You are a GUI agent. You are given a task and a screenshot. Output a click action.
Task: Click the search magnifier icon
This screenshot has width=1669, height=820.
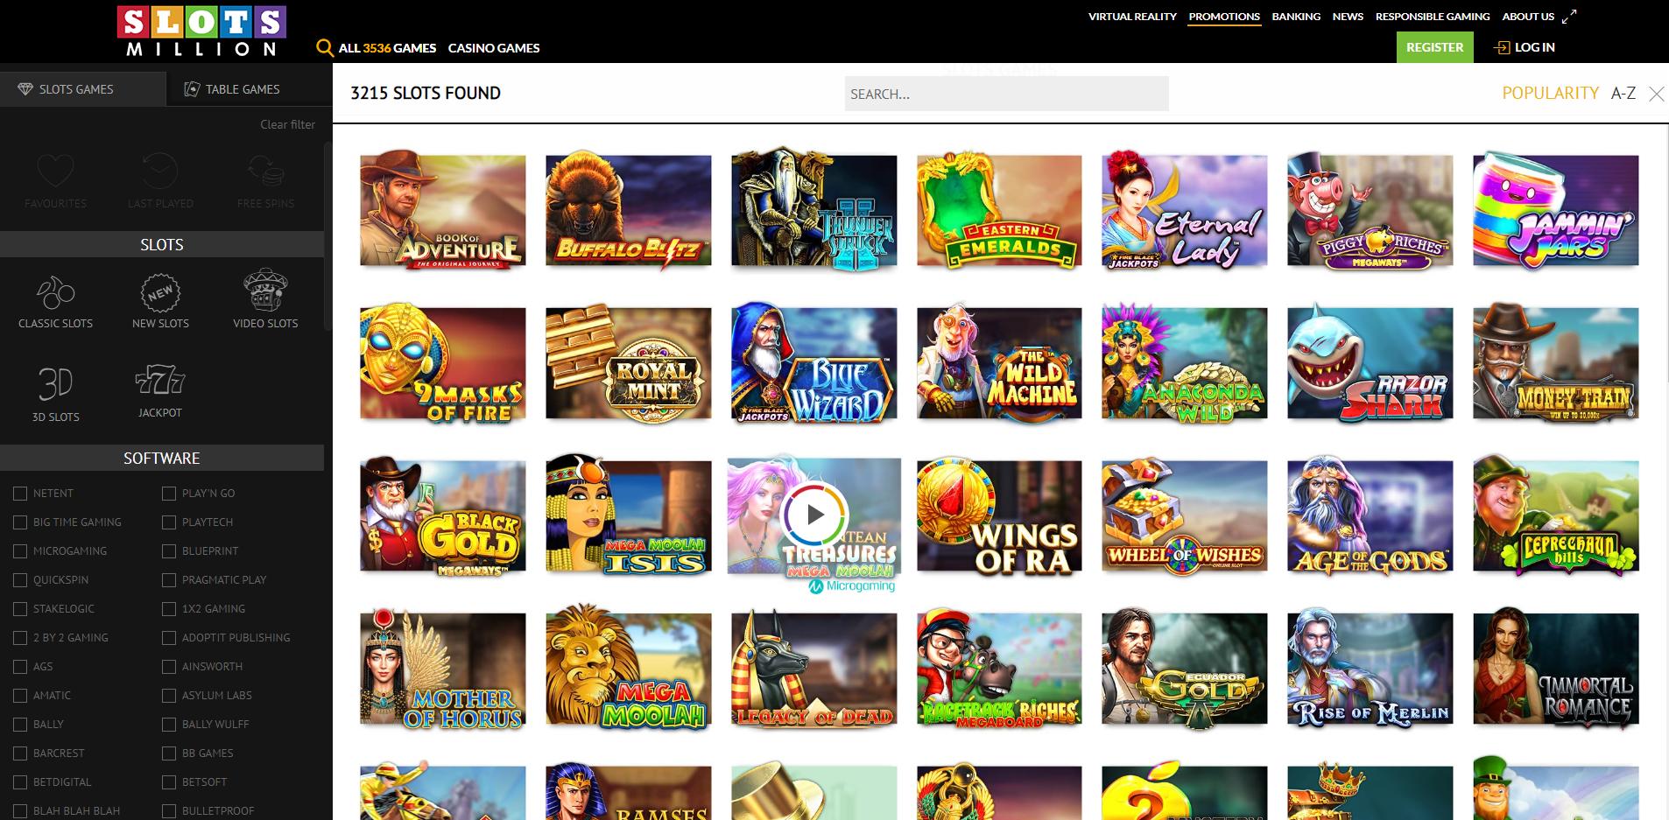point(325,47)
